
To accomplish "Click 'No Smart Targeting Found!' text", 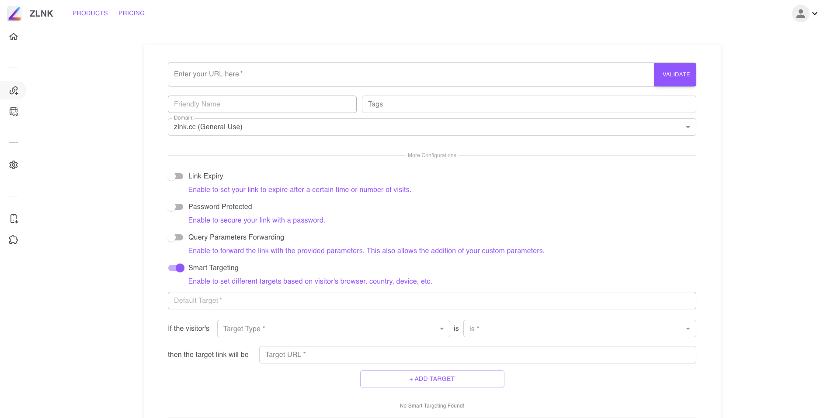I will 432,406.
